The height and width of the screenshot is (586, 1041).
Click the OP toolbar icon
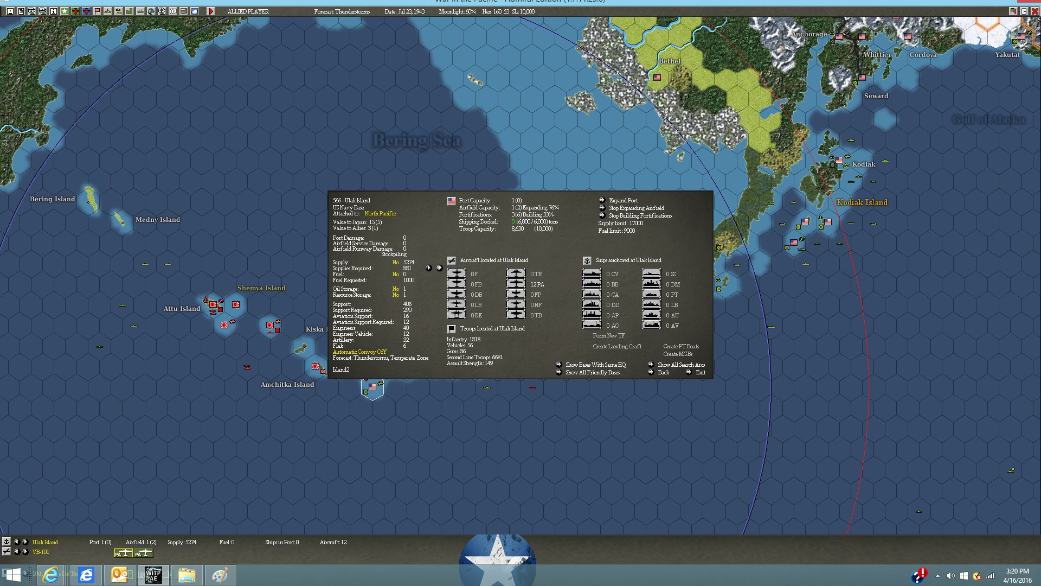point(173,11)
